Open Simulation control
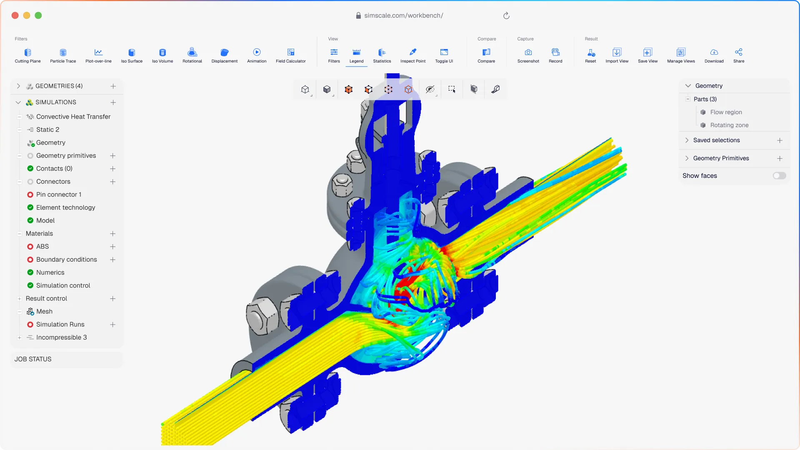800x450 pixels. [x=63, y=285]
